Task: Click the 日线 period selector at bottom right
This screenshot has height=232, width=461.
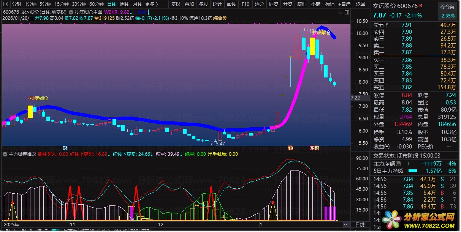Action: 360,225
